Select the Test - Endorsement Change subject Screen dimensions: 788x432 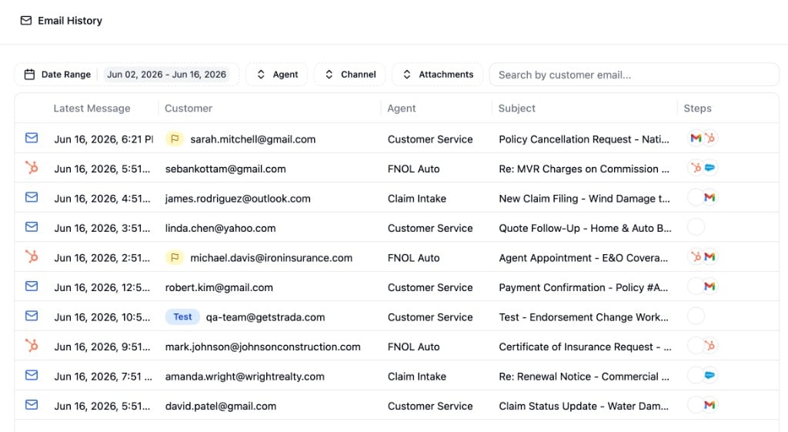583,317
